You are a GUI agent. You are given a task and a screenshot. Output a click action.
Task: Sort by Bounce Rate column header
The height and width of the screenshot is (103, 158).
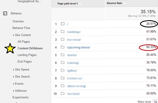[114, 3]
